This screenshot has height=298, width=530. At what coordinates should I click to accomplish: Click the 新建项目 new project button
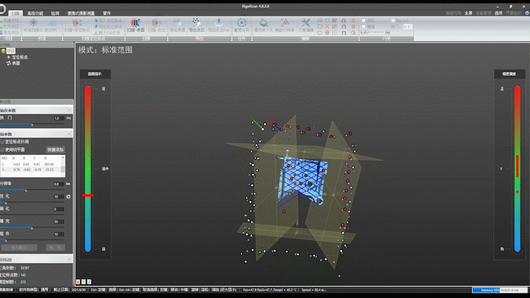point(9,21)
